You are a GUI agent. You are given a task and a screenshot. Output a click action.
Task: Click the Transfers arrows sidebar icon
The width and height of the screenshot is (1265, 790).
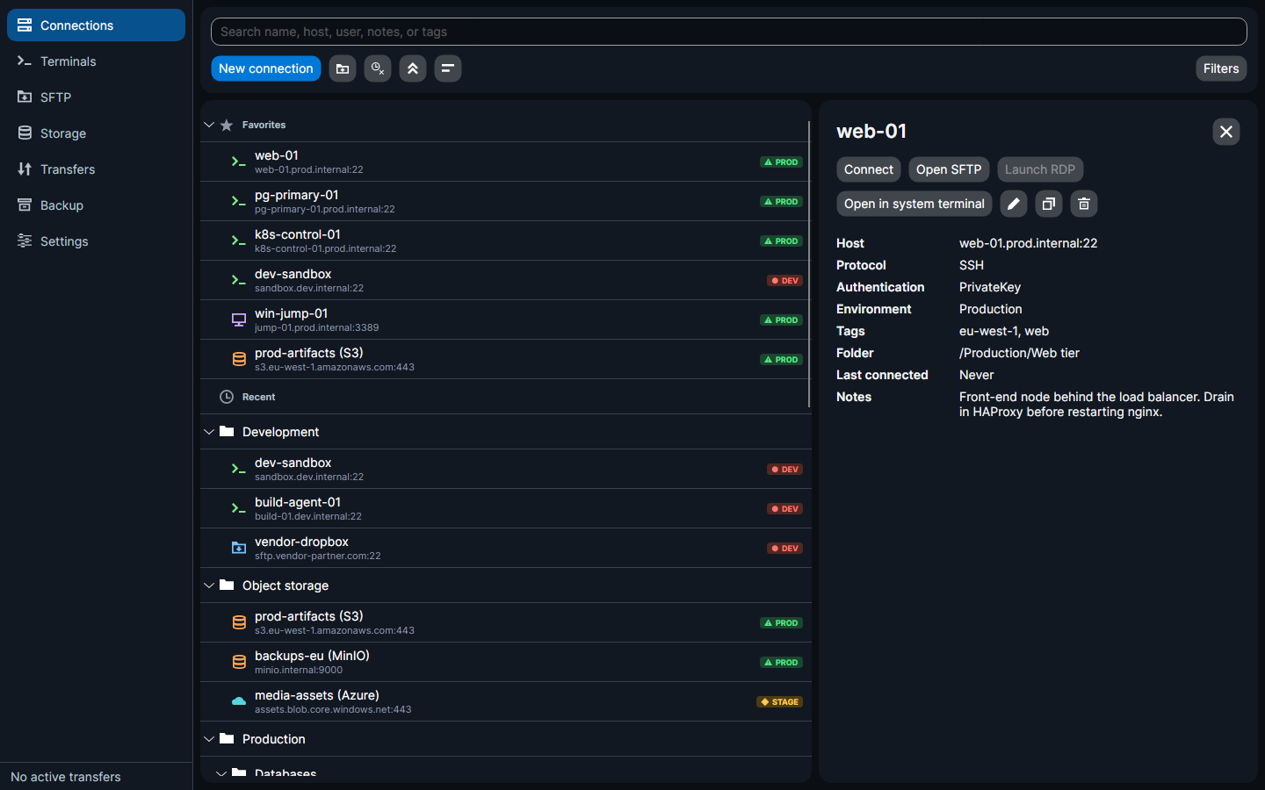coord(25,169)
